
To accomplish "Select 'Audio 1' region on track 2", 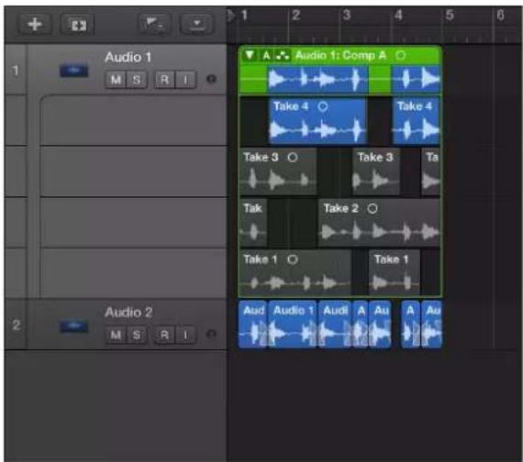I will coord(292,324).
